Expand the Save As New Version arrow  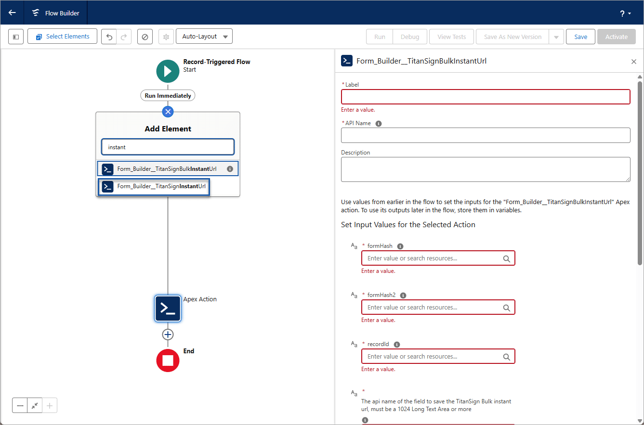556,37
